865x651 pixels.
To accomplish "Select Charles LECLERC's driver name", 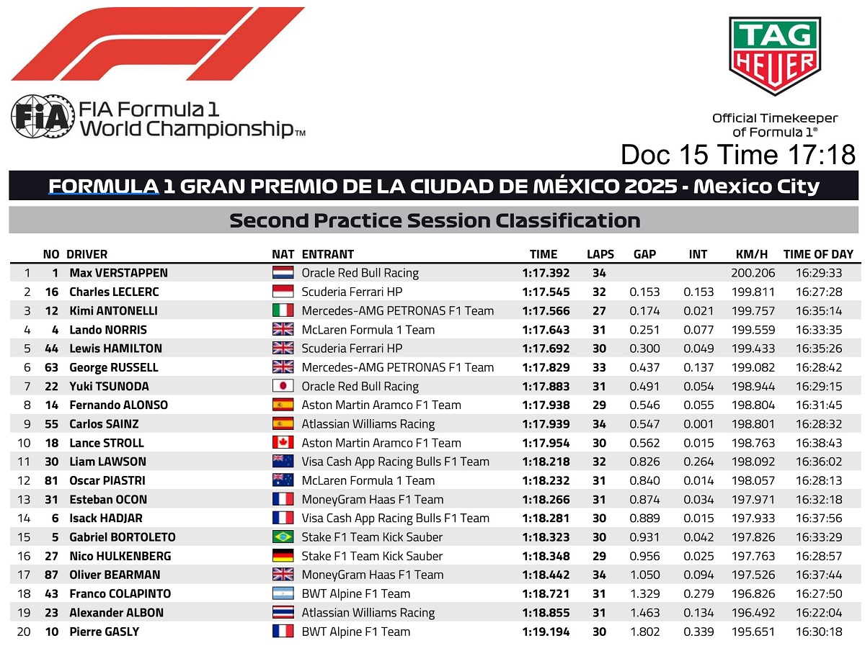I will pos(114,292).
